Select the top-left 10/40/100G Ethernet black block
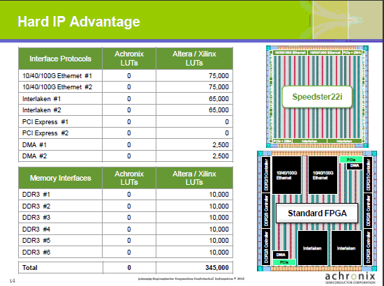Viewport: 384px width, 286px height. point(286,175)
